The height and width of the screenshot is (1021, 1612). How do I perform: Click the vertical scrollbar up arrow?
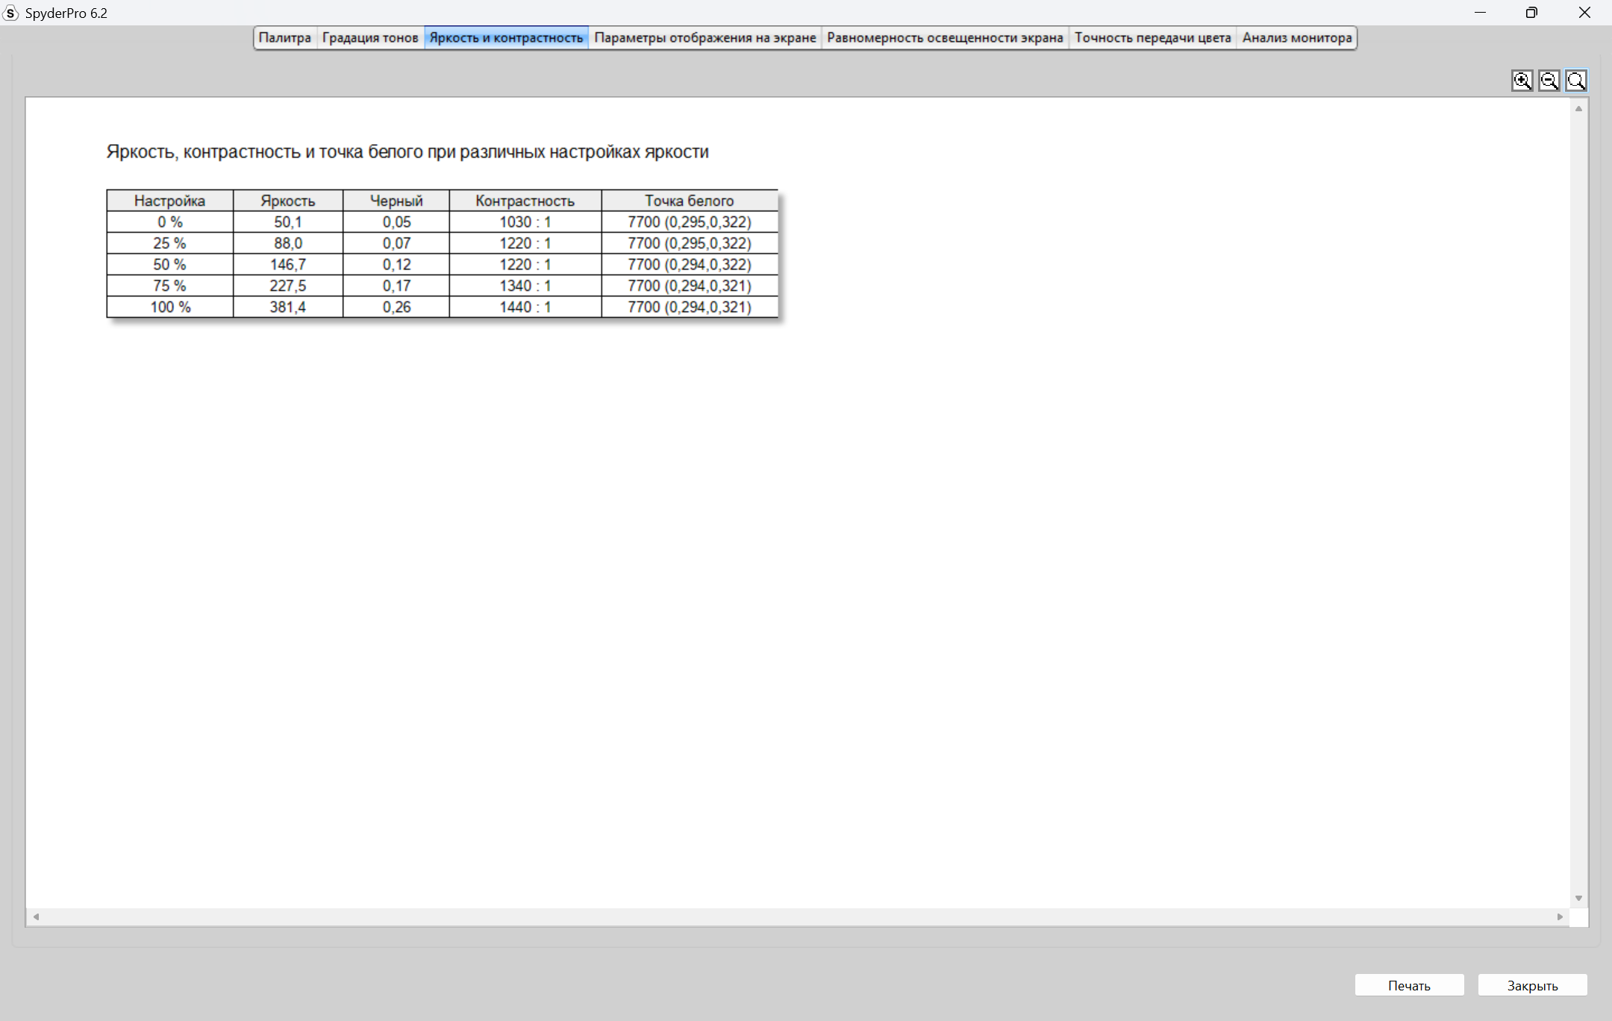[1578, 109]
